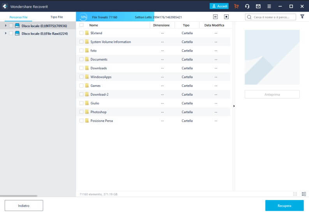Click the Recupera recover button
This screenshot has height=214, width=309.
(284, 205)
